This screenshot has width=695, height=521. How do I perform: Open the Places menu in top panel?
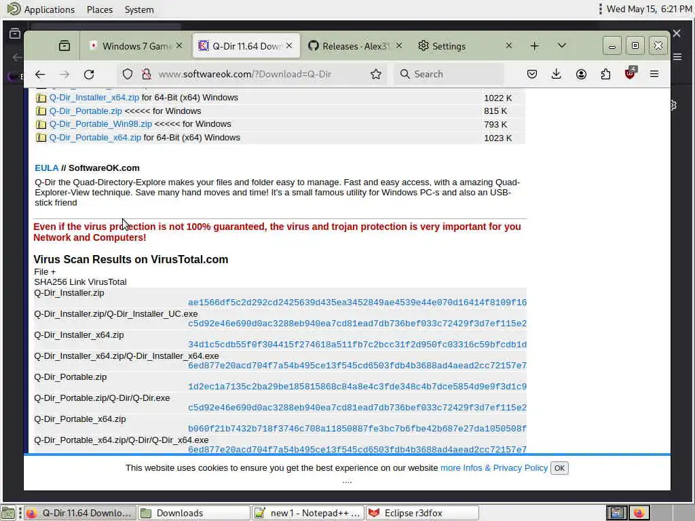[100, 9]
